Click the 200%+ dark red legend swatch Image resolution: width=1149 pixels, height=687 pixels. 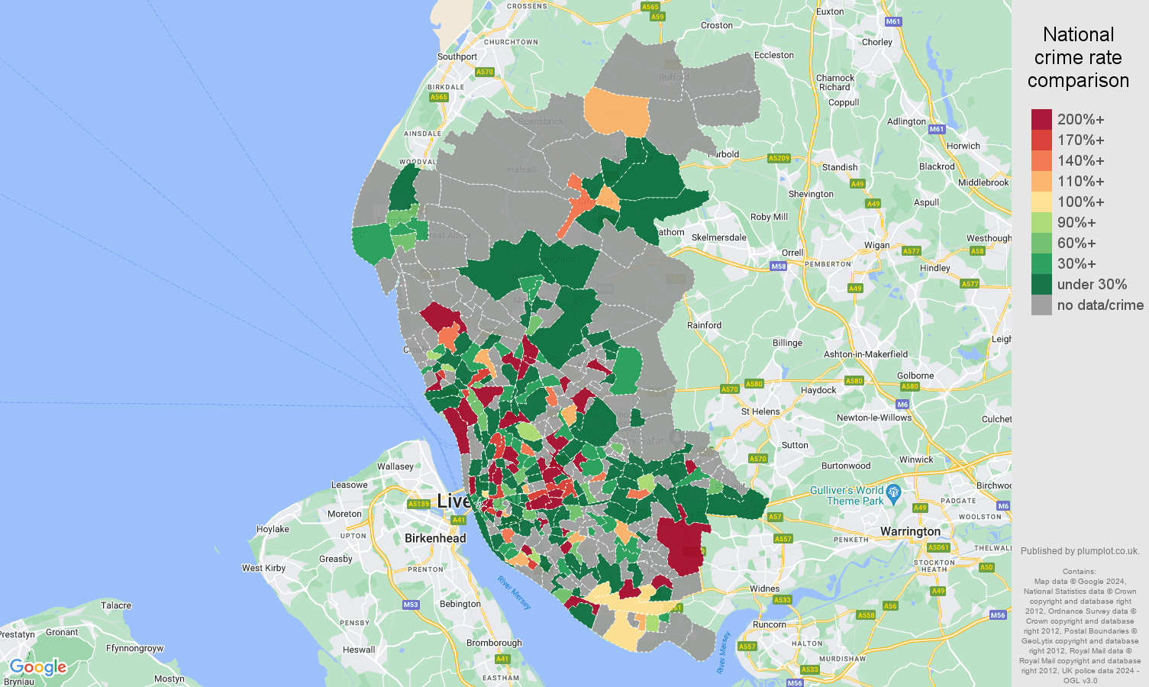1041,119
